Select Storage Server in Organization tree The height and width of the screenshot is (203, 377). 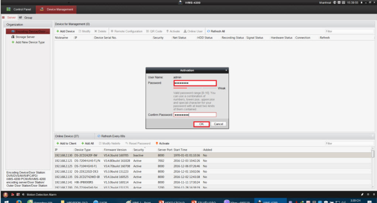click(25, 37)
